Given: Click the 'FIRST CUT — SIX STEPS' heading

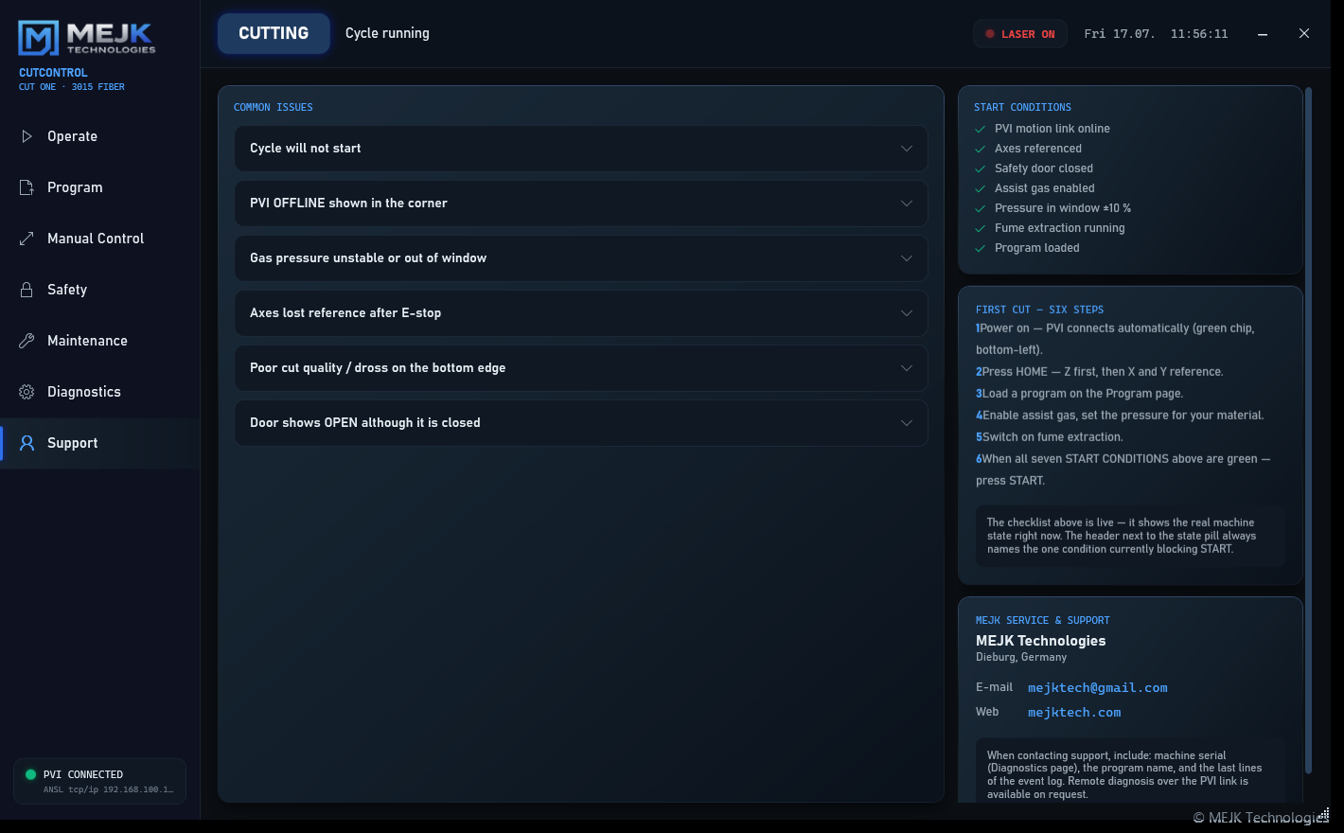Looking at the screenshot, I should [1040, 310].
